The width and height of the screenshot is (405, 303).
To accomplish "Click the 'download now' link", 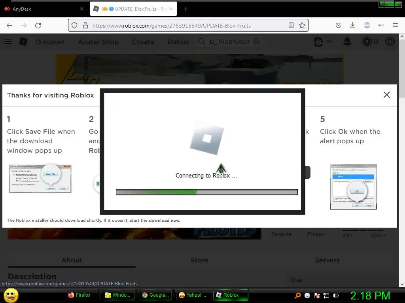I will tap(164, 220).
